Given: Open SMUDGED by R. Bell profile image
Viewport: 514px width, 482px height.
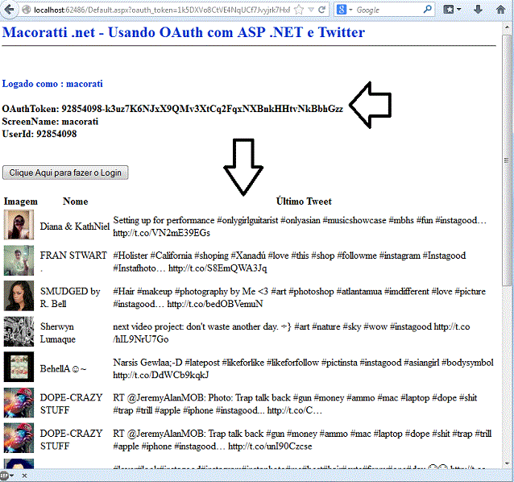Looking at the screenshot, I should tap(19, 296).
